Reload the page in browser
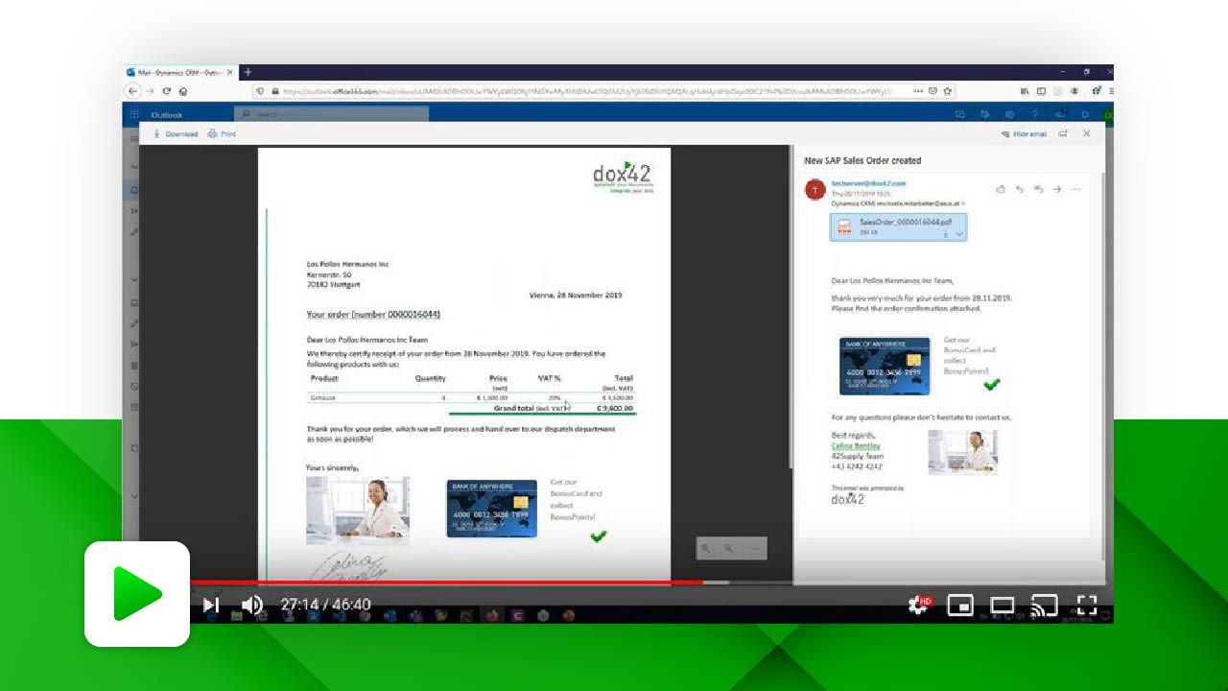1228x691 pixels. click(166, 91)
